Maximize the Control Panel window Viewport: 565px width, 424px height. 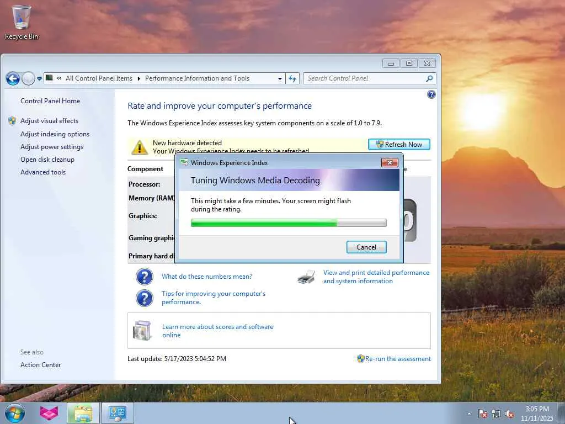[409, 63]
